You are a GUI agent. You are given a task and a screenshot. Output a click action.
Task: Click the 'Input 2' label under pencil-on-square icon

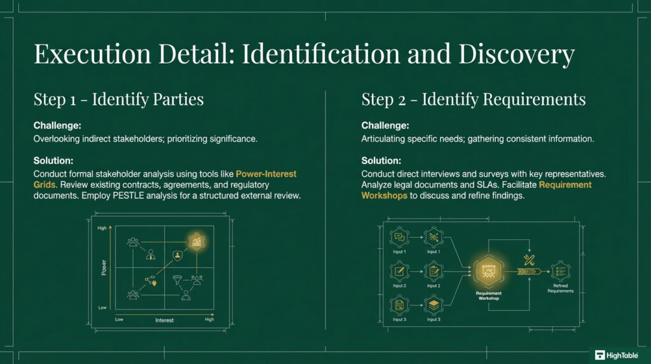(399, 286)
